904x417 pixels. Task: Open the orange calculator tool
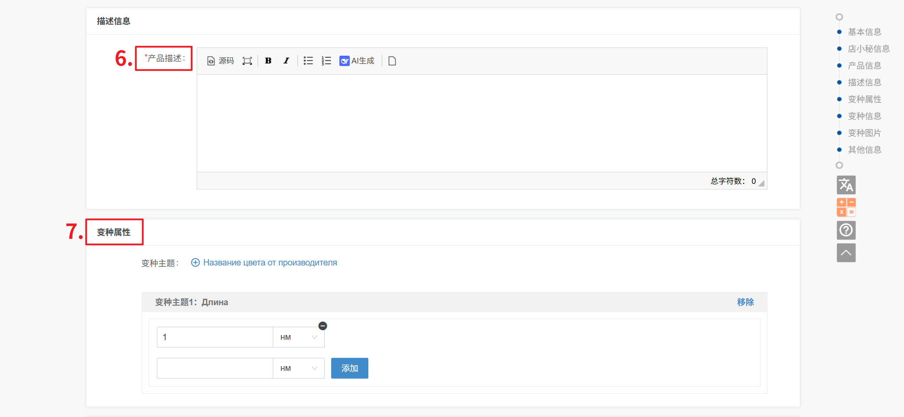[846, 207]
